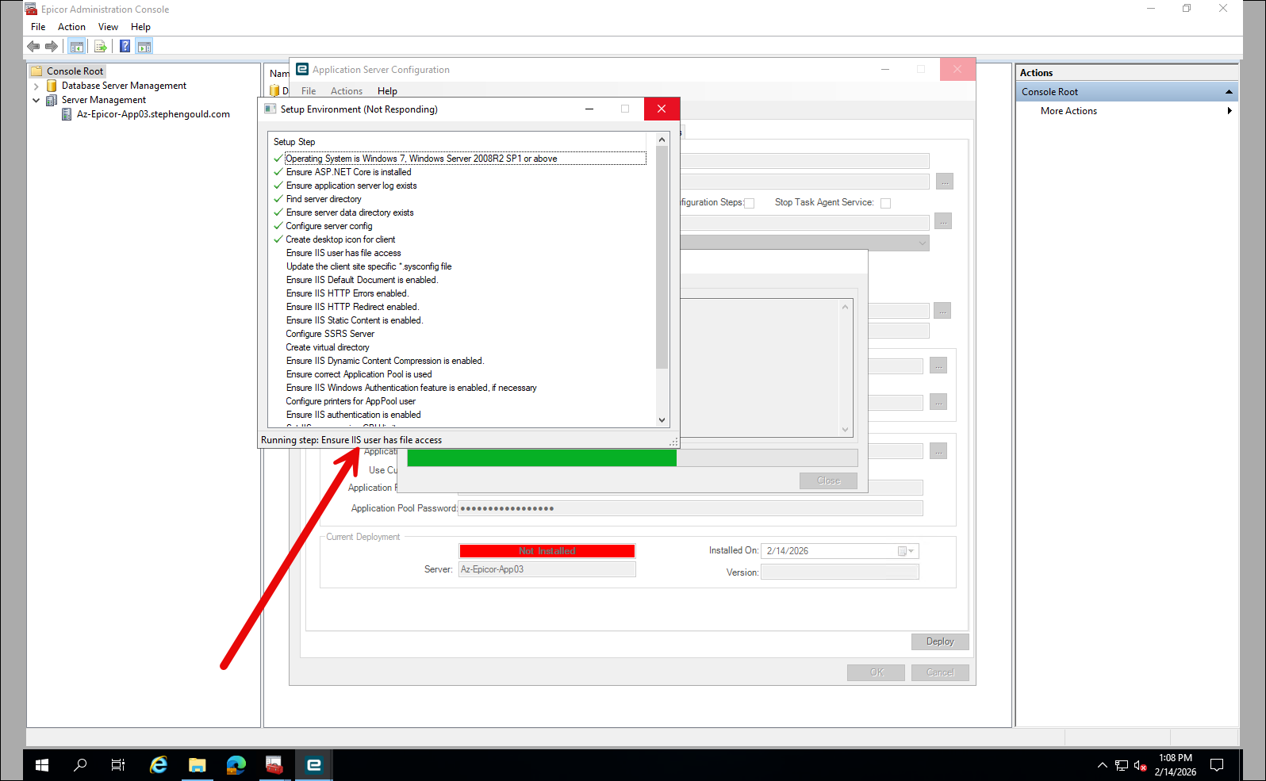Image resolution: width=1266 pixels, height=781 pixels.
Task: Tick the Stop Task Agent Service checkbox
Action: (886, 203)
